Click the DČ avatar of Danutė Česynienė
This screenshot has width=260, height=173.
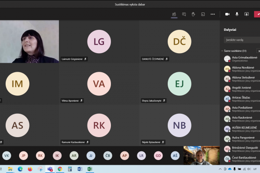click(x=179, y=42)
